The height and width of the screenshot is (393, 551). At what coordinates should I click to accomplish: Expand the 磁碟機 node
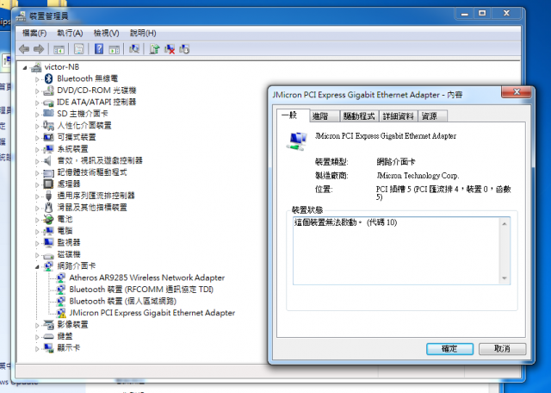(x=37, y=255)
